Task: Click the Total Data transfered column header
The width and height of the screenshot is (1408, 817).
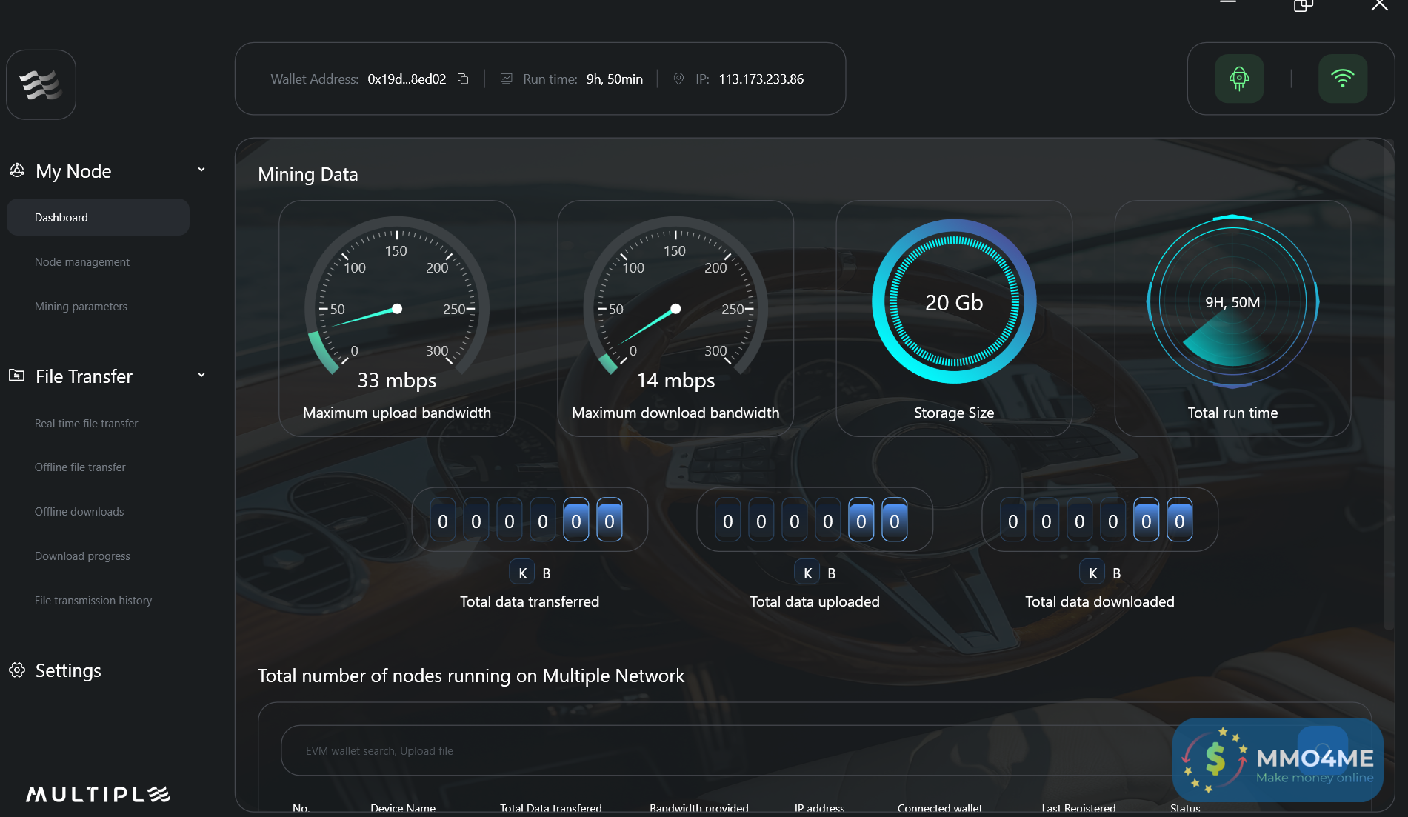Action: (551, 808)
